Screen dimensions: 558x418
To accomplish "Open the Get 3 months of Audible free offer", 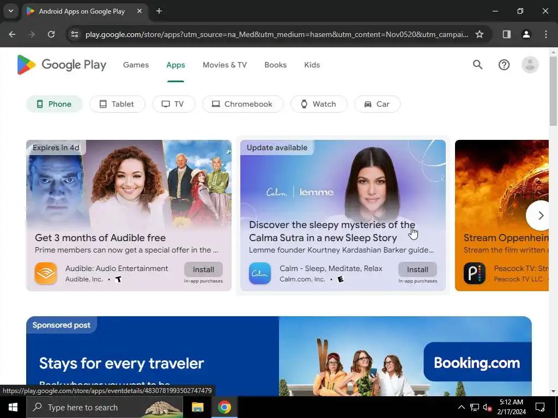I will click(x=100, y=238).
